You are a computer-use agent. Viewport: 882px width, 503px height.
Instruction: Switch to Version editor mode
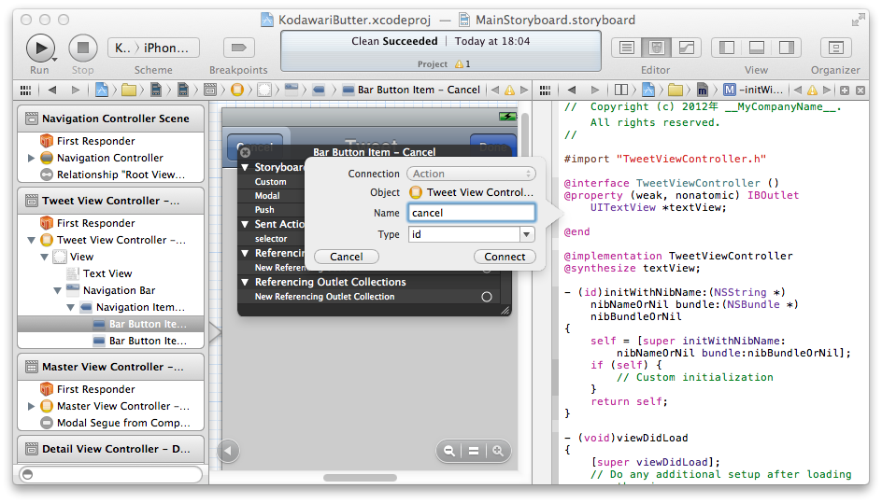(686, 48)
